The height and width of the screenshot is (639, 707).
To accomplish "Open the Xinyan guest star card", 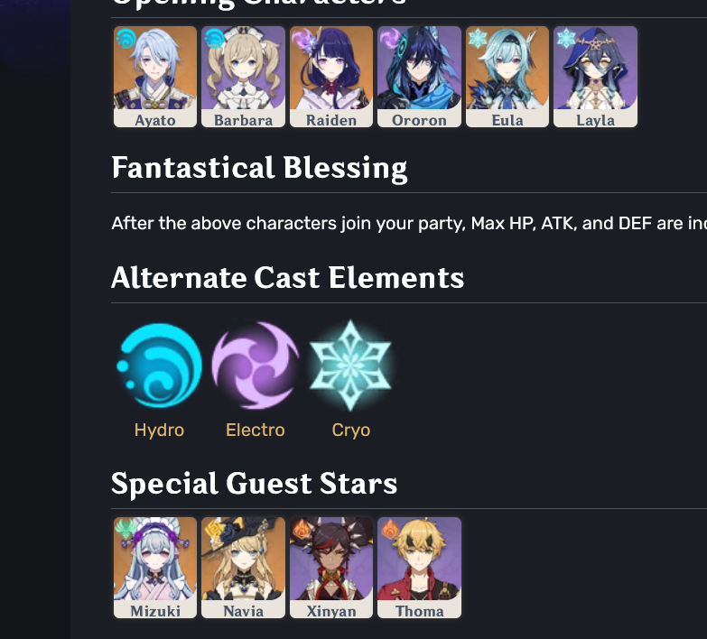I will pos(331,568).
